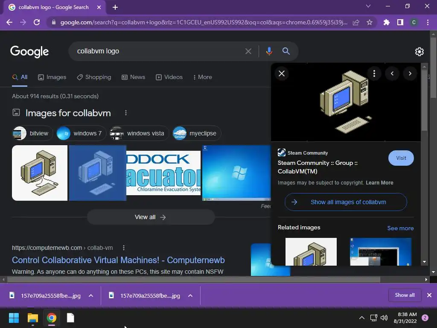Open the Learn More copyright link

[379, 183]
